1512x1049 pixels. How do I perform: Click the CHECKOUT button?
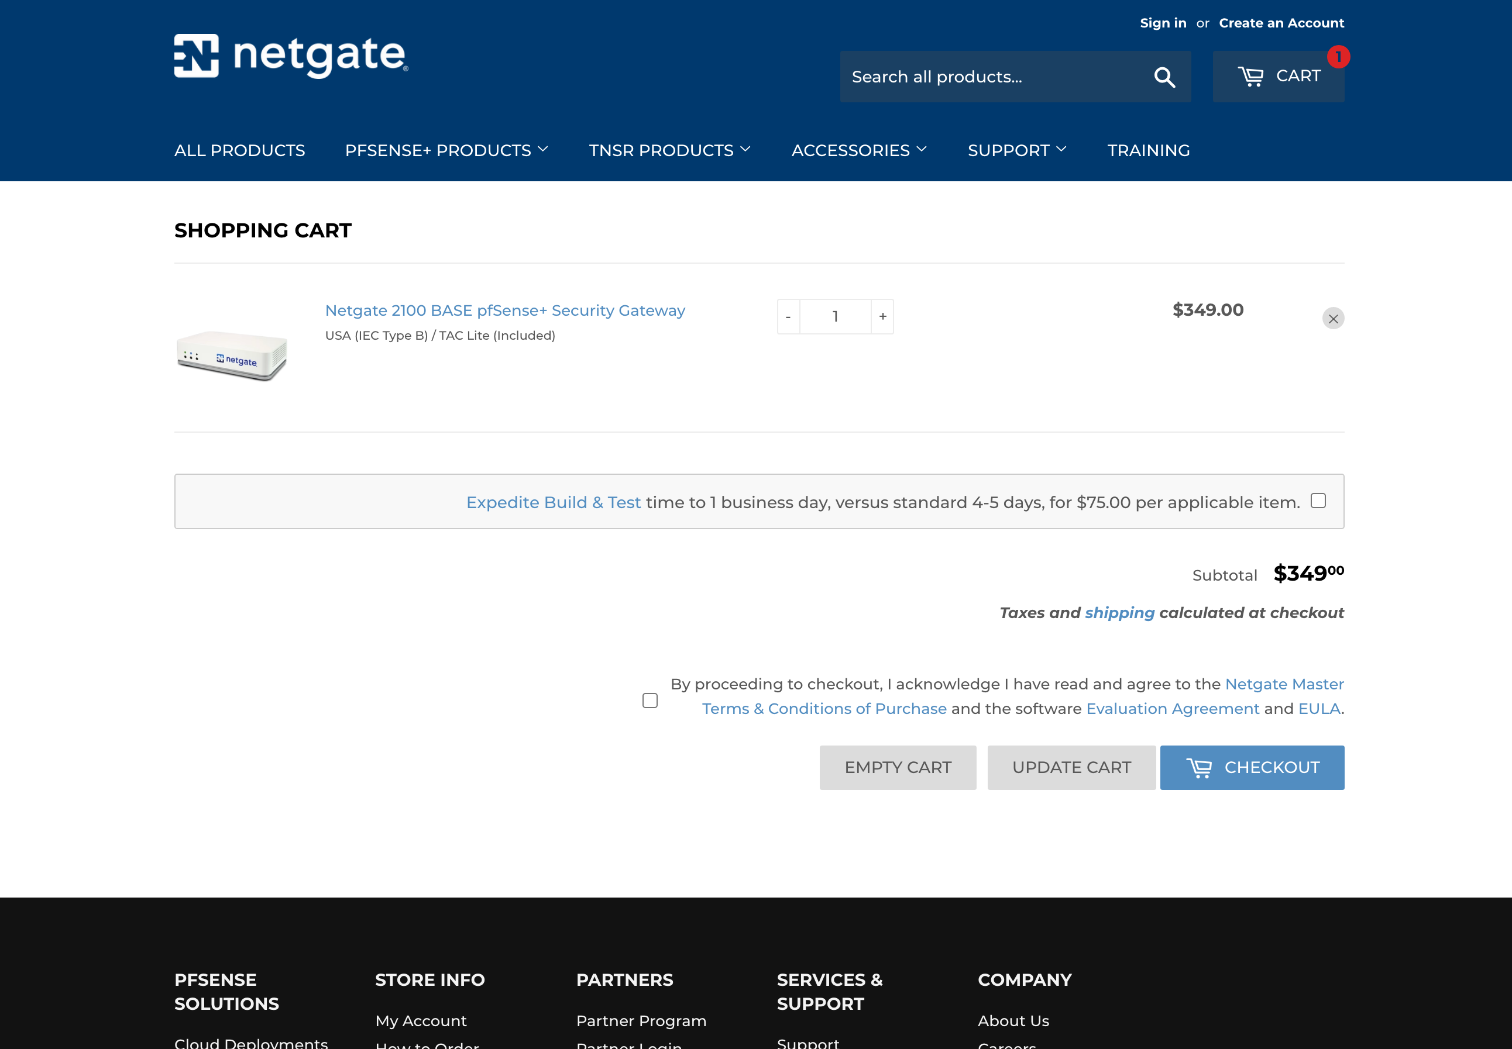pos(1252,768)
